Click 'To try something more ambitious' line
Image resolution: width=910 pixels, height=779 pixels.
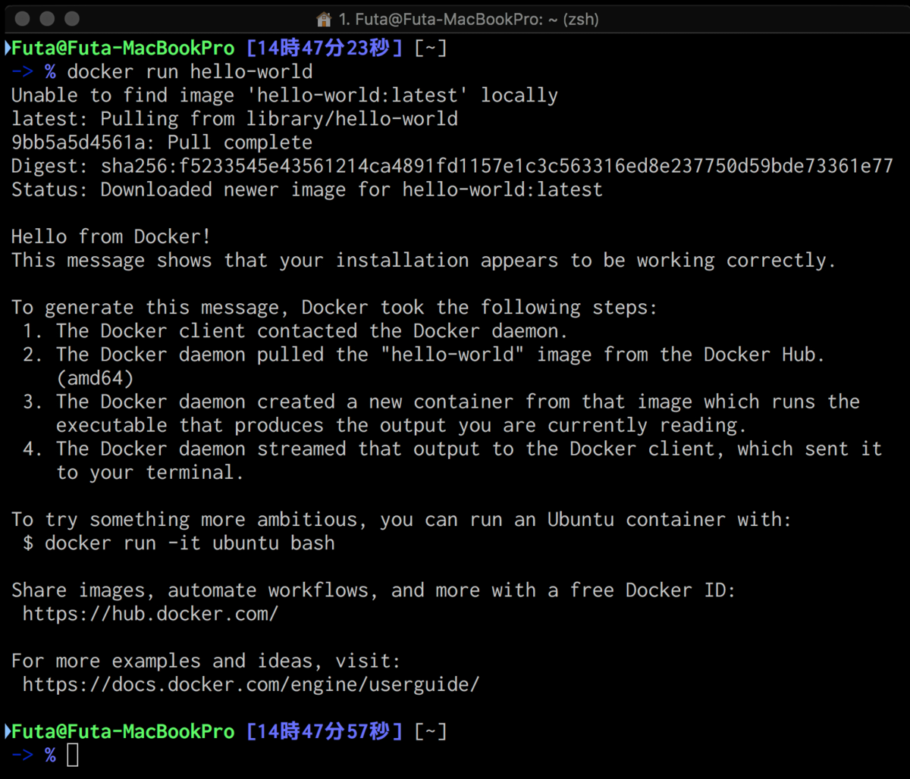click(x=402, y=520)
